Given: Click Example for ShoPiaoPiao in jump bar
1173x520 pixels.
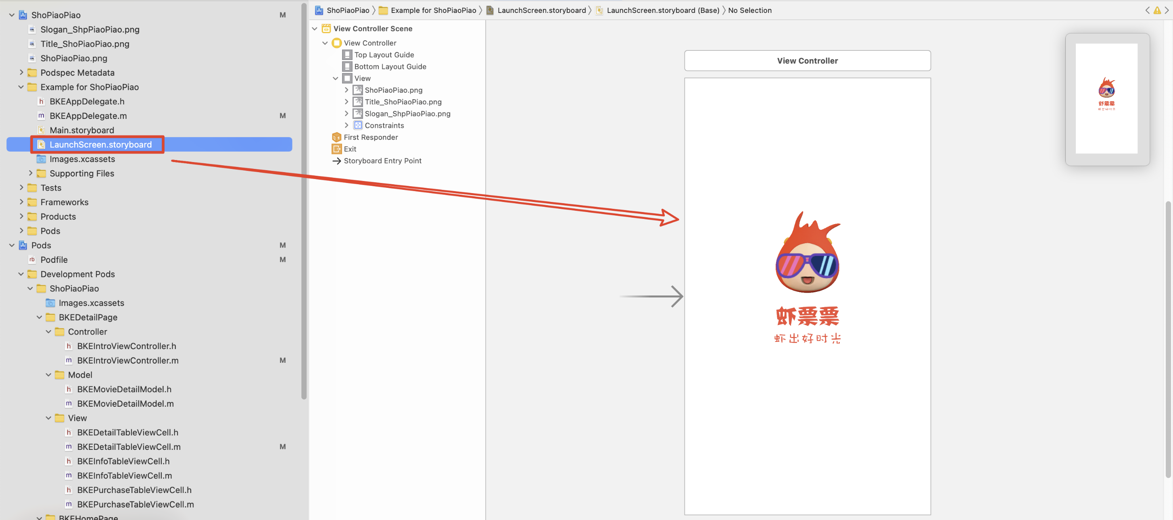Looking at the screenshot, I should (x=434, y=10).
